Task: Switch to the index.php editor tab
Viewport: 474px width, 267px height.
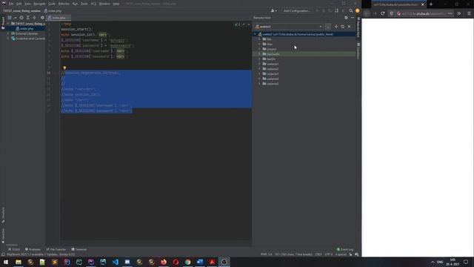Action: coord(59,18)
